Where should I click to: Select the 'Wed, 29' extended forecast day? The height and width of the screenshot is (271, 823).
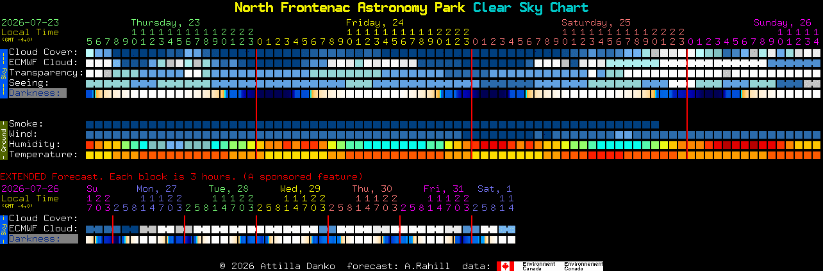(300, 189)
